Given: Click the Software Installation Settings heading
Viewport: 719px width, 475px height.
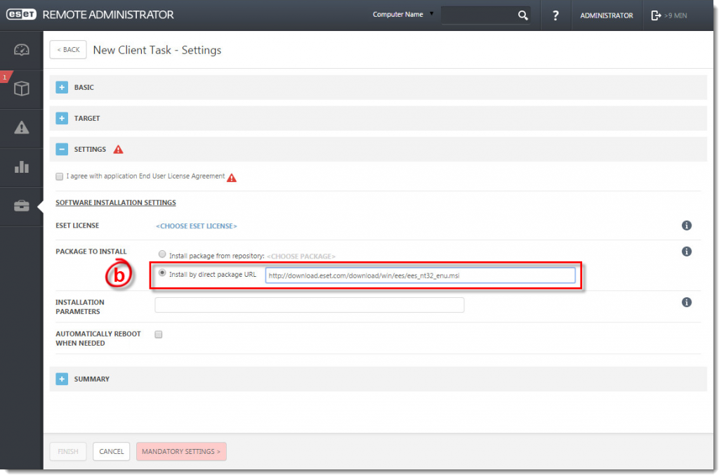Looking at the screenshot, I should [116, 202].
